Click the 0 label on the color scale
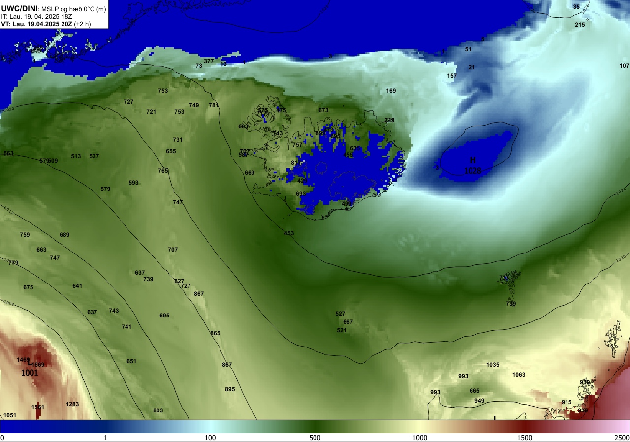Viewport: 630px width, 442px height. point(2,438)
